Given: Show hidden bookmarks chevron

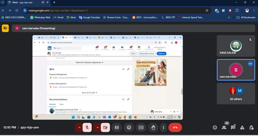Looking at the screenshot, I should tap(229, 17).
